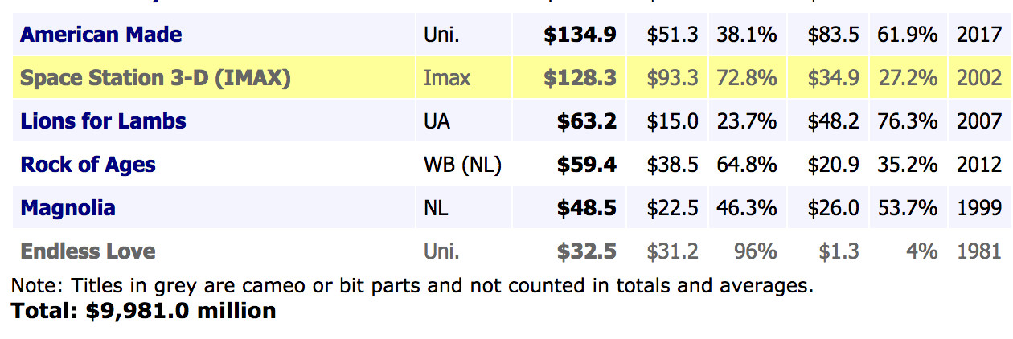Click the NL studio for Magnolia

[x=436, y=208]
